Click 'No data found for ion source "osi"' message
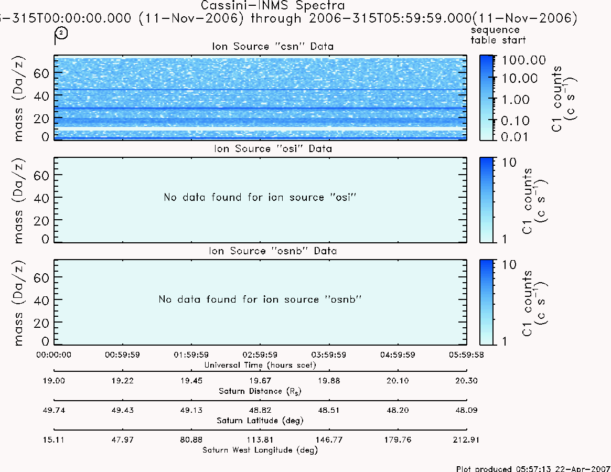The image size is (611, 472). pyautogui.click(x=260, y=197)
